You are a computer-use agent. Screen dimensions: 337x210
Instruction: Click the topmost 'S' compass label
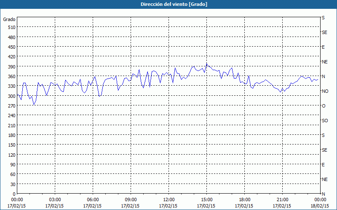(323, 18)
